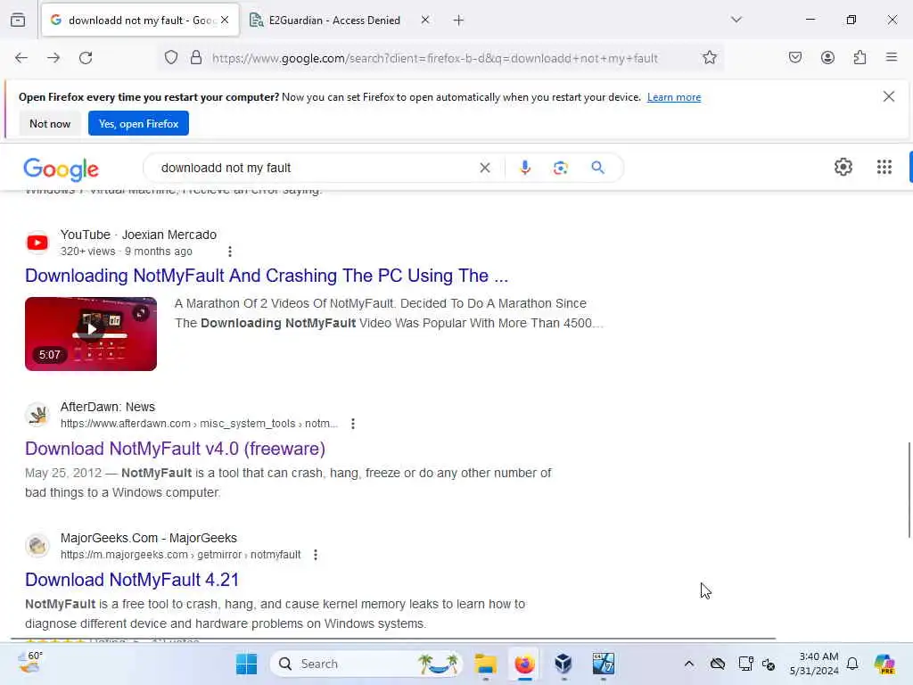Click Firefox icon in taskbar
913x685 pixels.
coord(524,664)
